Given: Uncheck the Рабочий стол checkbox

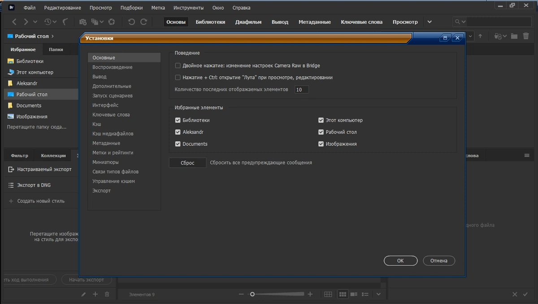Looking at the screenshot, I should click(x=321, y=132).
